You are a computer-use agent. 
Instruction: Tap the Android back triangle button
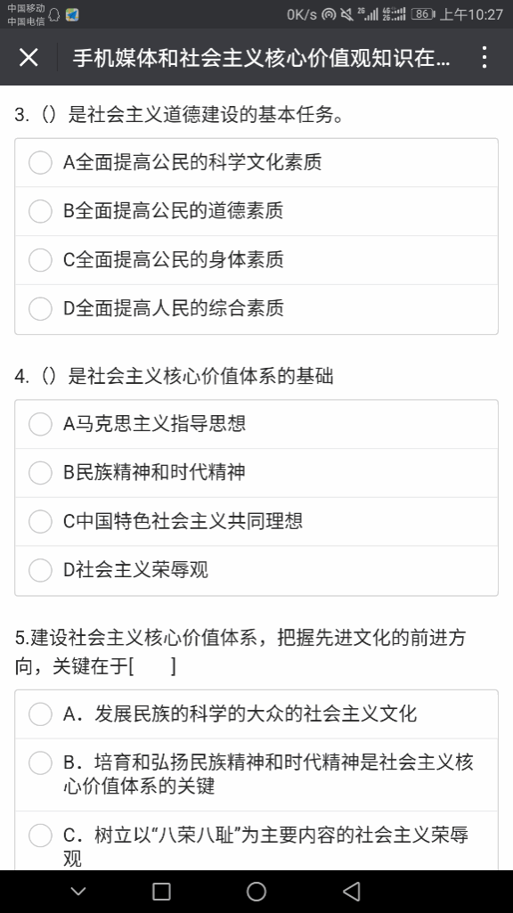point(352,892)
